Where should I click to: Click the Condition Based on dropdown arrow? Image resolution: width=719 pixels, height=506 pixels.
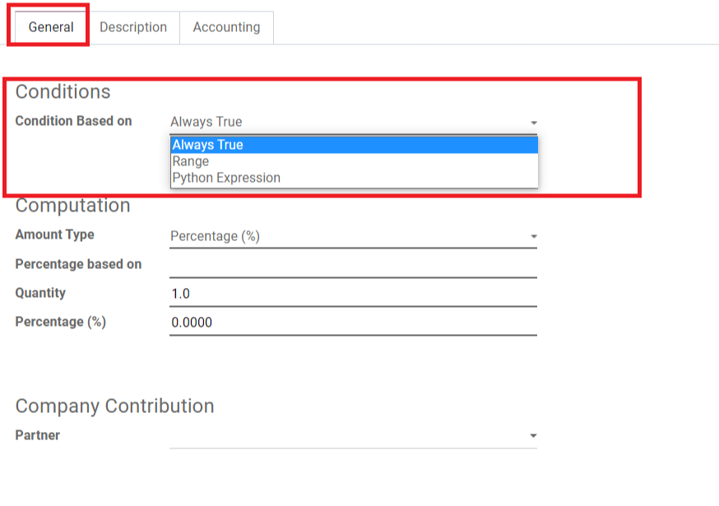pos(533,123)
